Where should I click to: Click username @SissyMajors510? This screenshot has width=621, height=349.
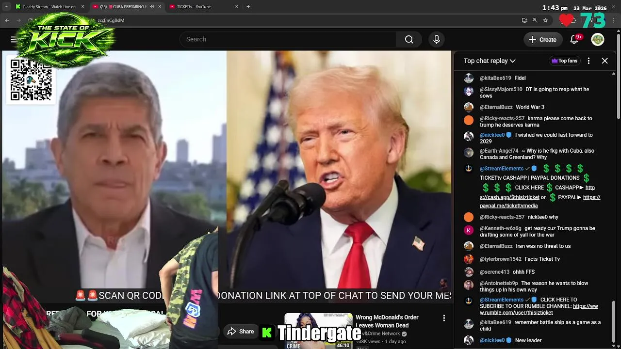pyautogui.click(x=501, y=90)
